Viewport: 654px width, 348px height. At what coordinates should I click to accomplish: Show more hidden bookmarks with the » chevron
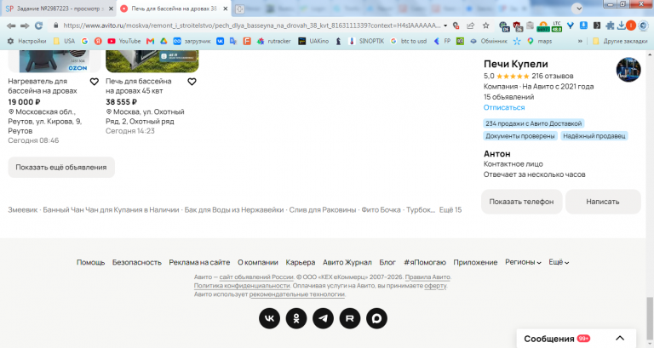tap(580, 41)
